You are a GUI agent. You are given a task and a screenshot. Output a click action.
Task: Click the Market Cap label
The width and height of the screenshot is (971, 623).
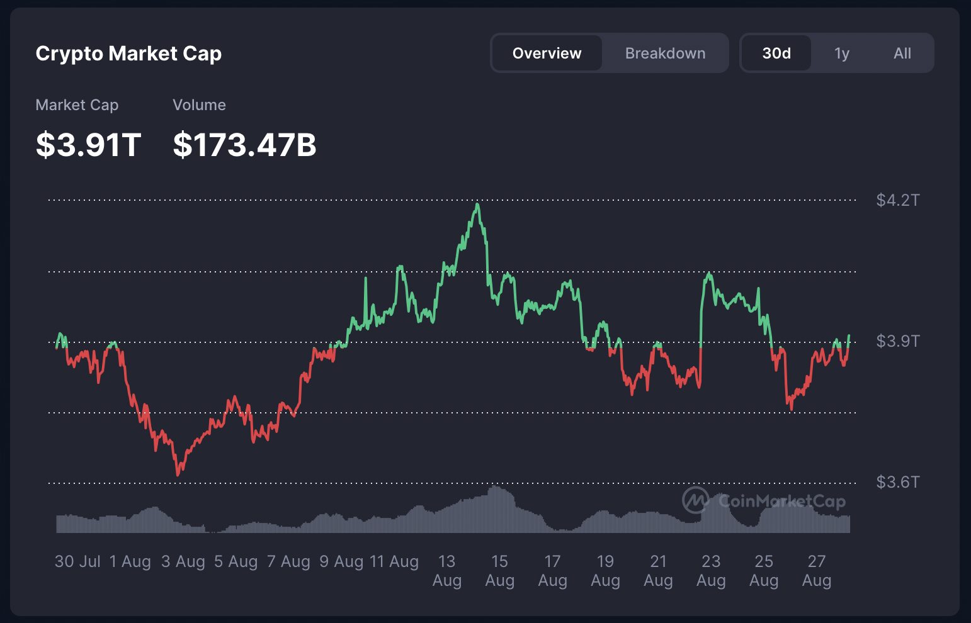77,105
